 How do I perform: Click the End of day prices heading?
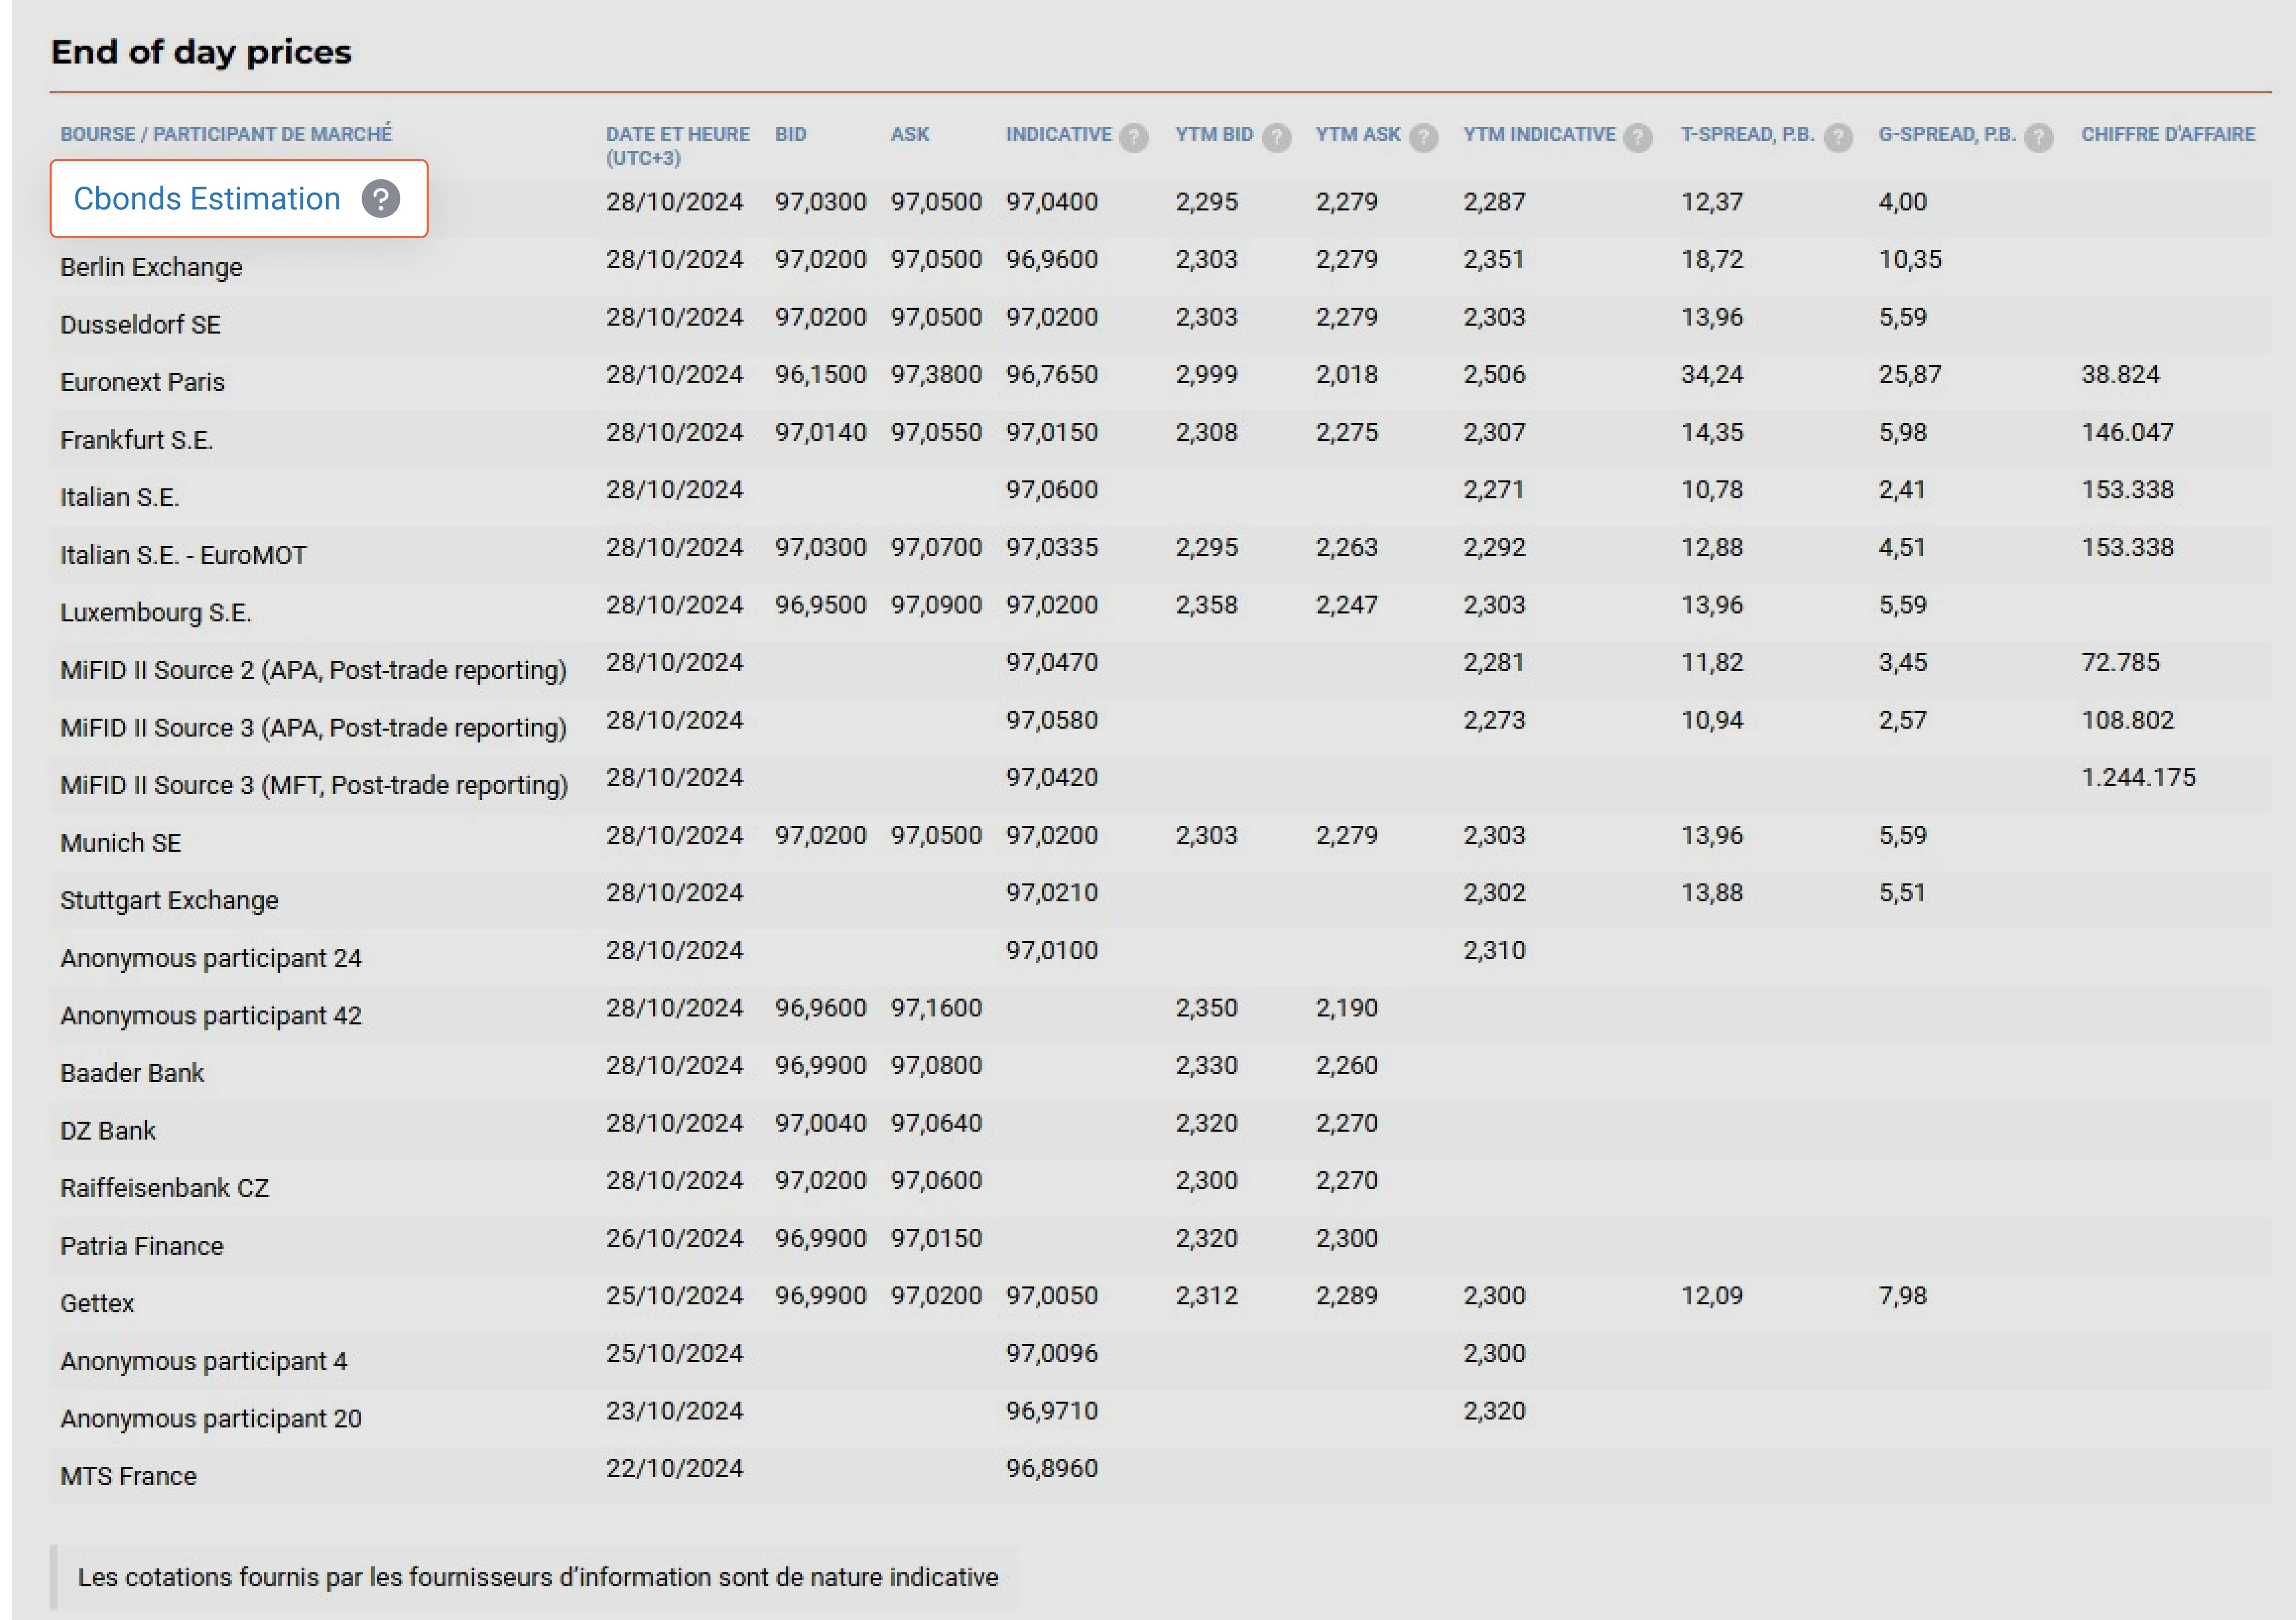(x=201, y=51)
